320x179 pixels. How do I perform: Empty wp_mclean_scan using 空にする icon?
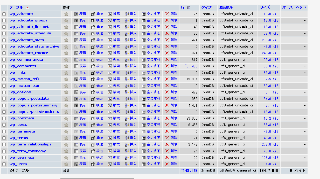(x=144, y=86)
